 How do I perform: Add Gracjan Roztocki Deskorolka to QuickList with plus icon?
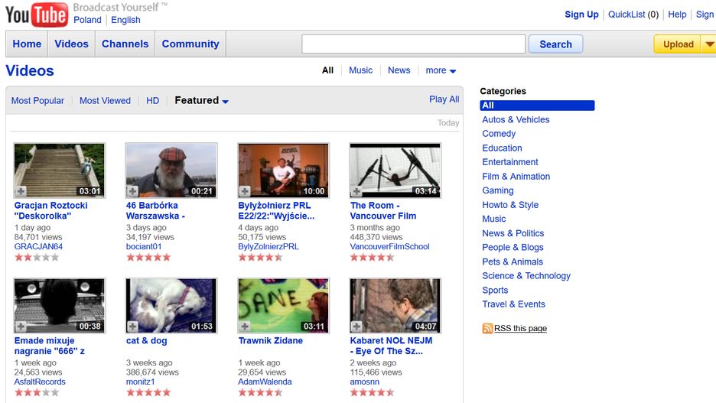pyautogui.click(x=21, y=191)
